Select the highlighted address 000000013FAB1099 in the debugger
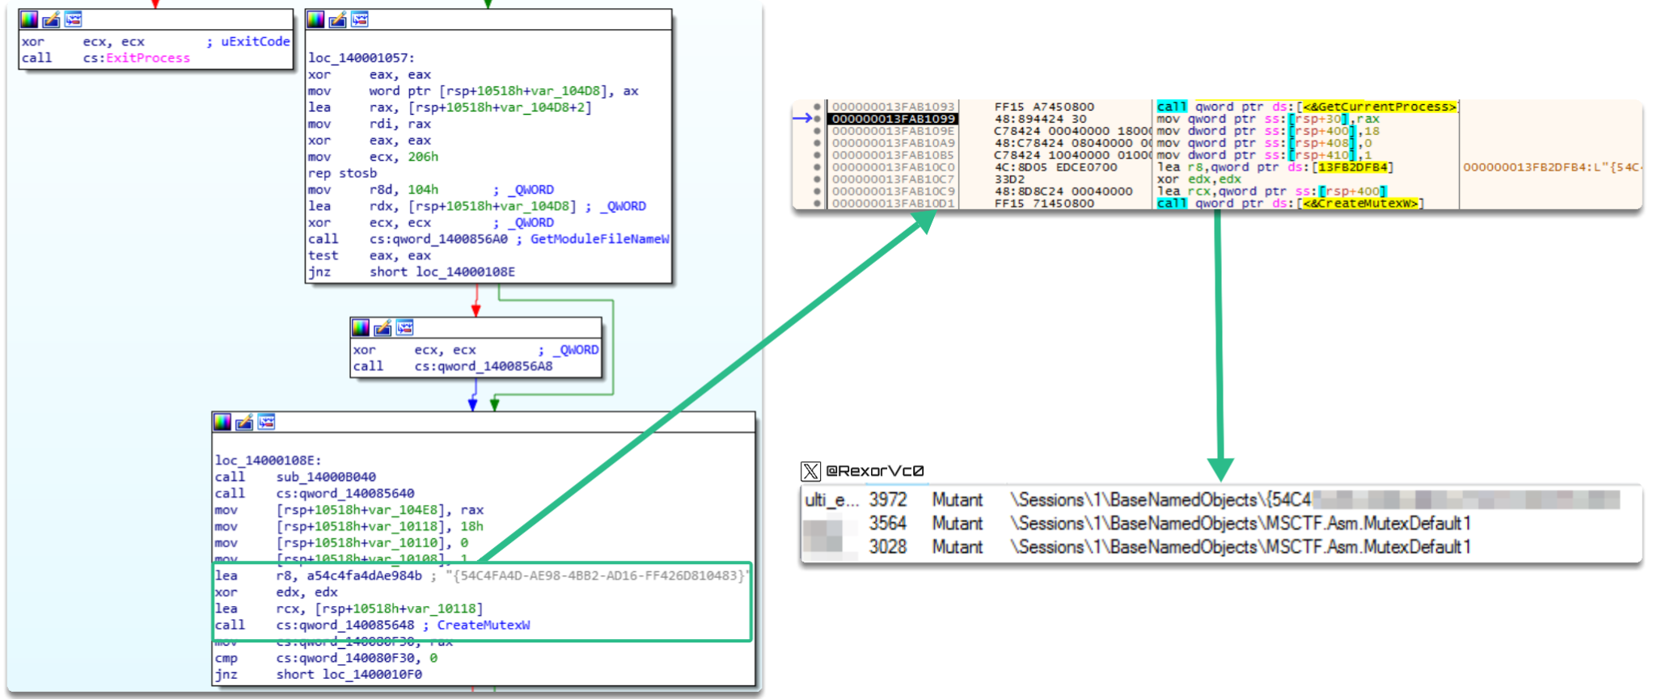Screen dimensions: 1653x699 point(894,119)
